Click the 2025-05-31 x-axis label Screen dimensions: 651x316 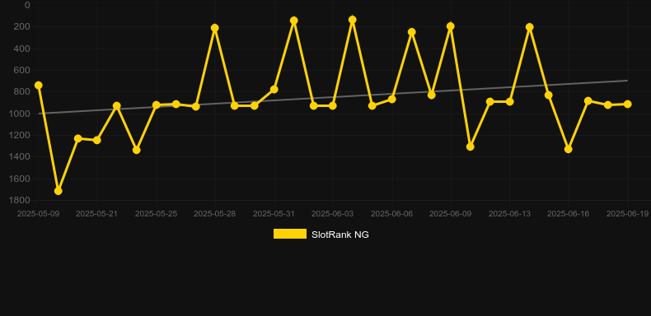point(274,214)
